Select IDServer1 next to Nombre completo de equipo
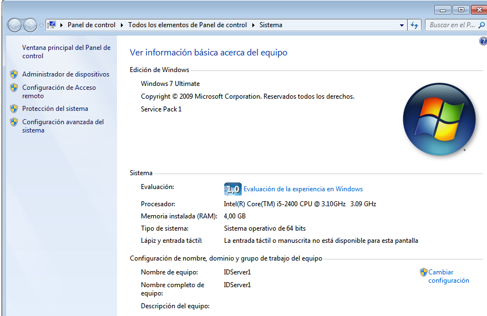Image resolution: width=487 pixels, height=316 pixels. tap(237, 285)
